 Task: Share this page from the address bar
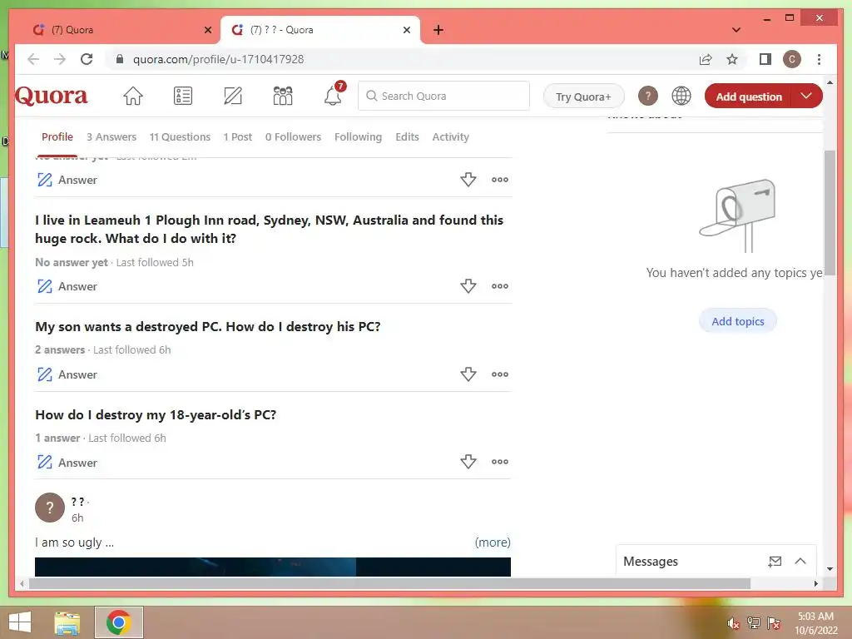(x=706, y=59)
